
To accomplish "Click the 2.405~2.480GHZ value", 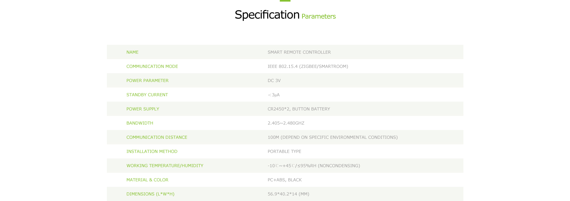I will point(286,123).
